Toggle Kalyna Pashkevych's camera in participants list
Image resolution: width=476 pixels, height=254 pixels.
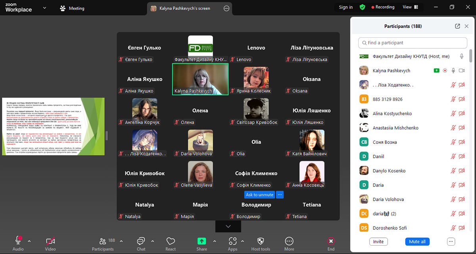tap(462, 71)
